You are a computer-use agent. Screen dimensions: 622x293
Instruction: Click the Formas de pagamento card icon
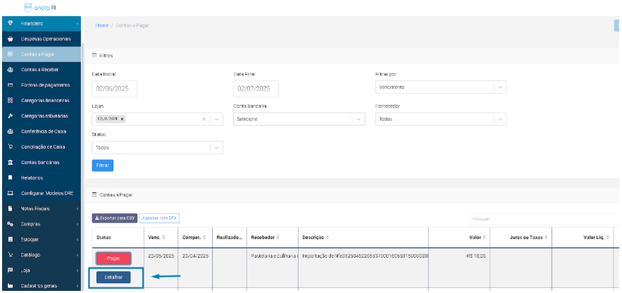pos(11,85)
